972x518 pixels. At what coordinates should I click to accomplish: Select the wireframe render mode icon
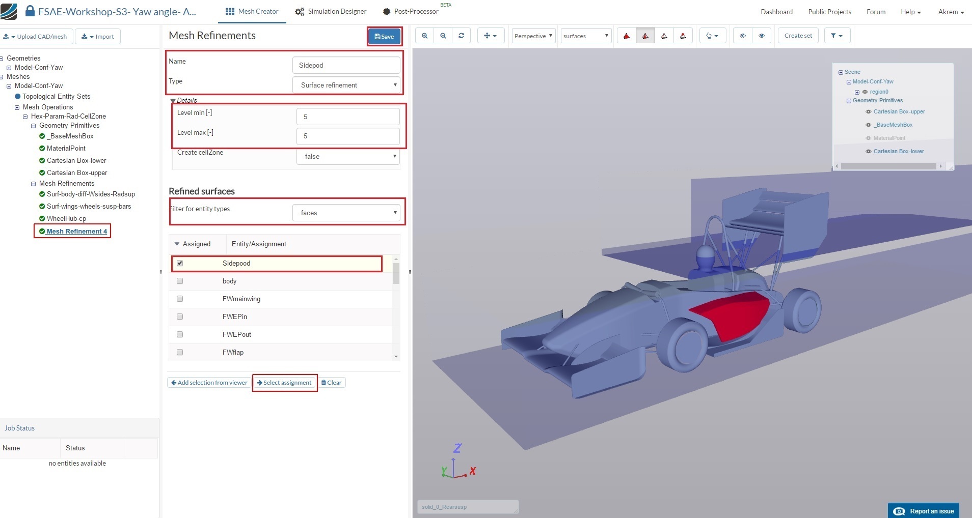point(664,36)
